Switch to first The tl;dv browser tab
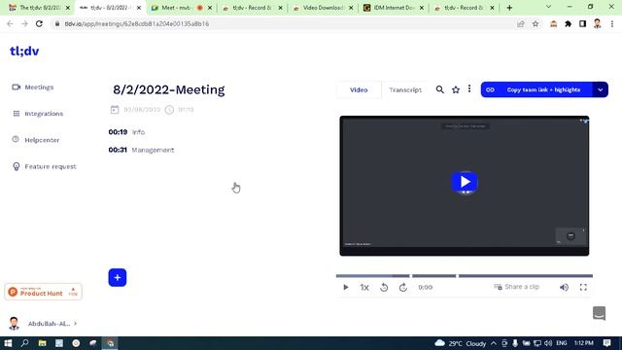Image resolution: width=622 pixels, height=350 pixels. click(x=39, y=8)
